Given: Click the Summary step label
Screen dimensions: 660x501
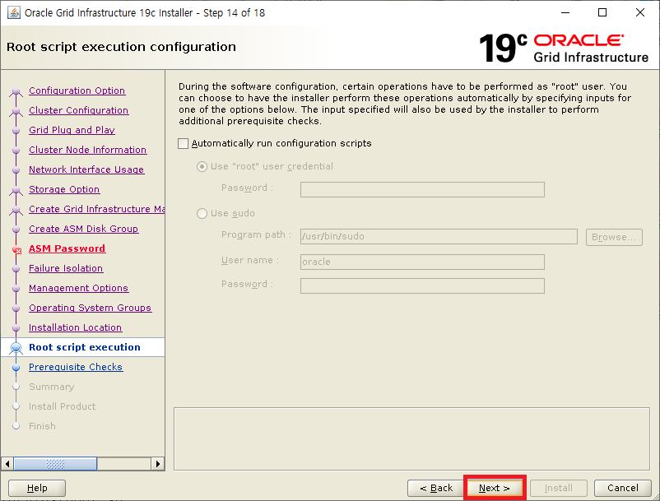Looking at the screenshot, I should [x=51, y=387].
